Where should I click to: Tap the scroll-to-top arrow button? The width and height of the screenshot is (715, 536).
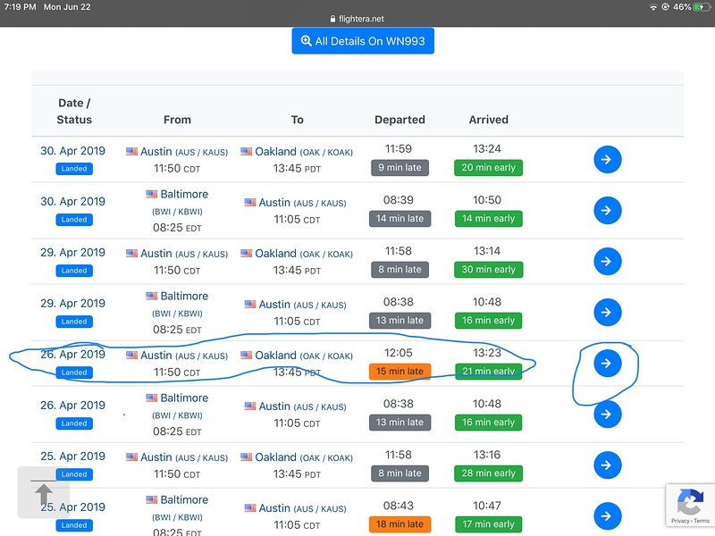click(44, 492)
